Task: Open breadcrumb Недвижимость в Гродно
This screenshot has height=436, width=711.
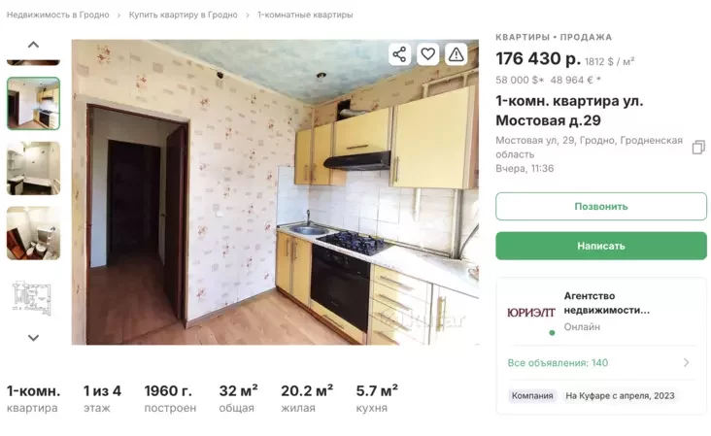Action: pyautogui.click(x=57, y=15)
